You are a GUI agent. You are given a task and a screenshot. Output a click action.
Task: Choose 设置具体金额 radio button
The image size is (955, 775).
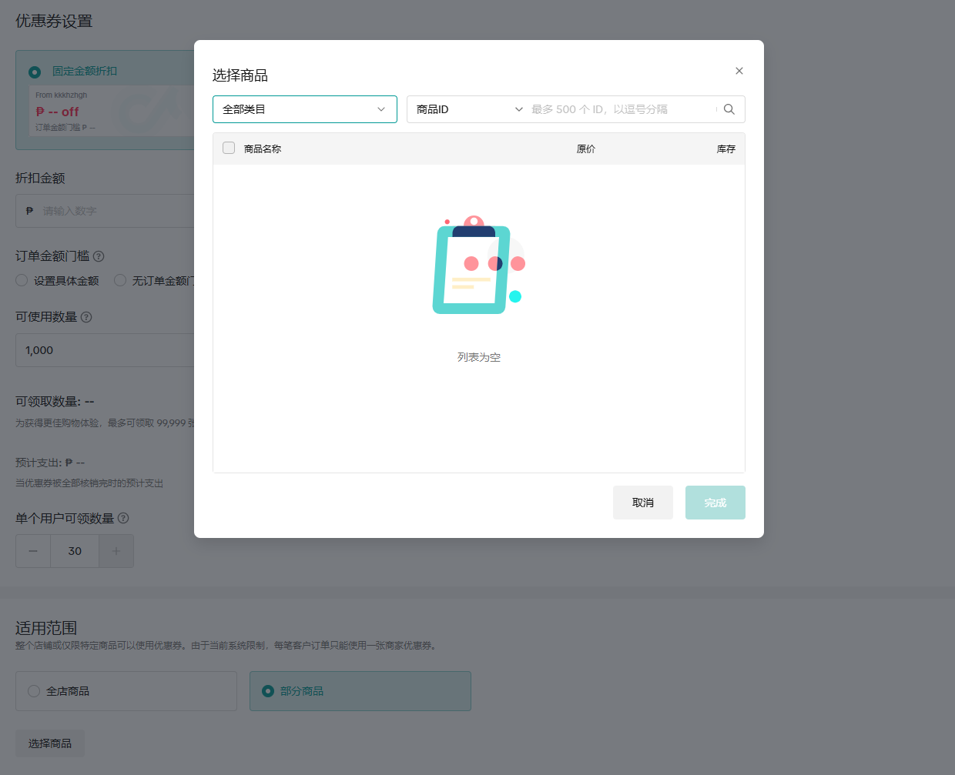[x=22, y=281]
